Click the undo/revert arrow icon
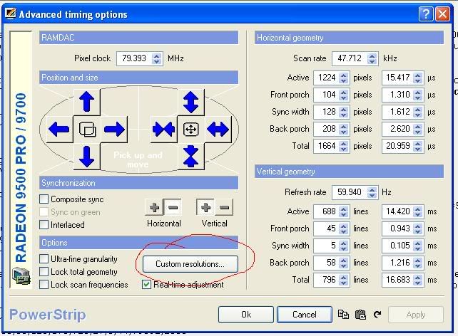 coord(377,315)
